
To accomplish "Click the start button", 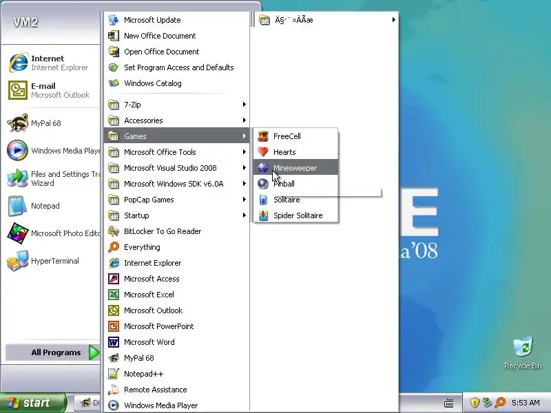I will pyautogui.click(x=32, y=403).
